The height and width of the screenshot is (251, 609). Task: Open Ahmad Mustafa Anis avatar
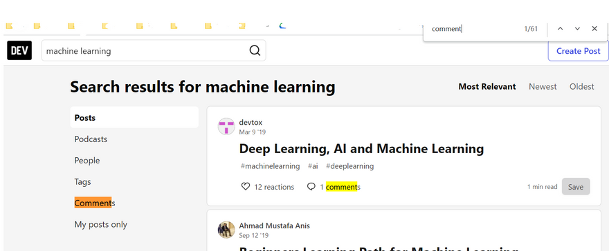(x=226, y=230)
